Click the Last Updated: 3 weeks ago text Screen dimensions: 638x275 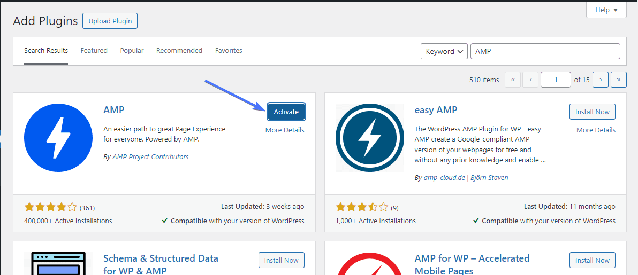tap(262, 206)
